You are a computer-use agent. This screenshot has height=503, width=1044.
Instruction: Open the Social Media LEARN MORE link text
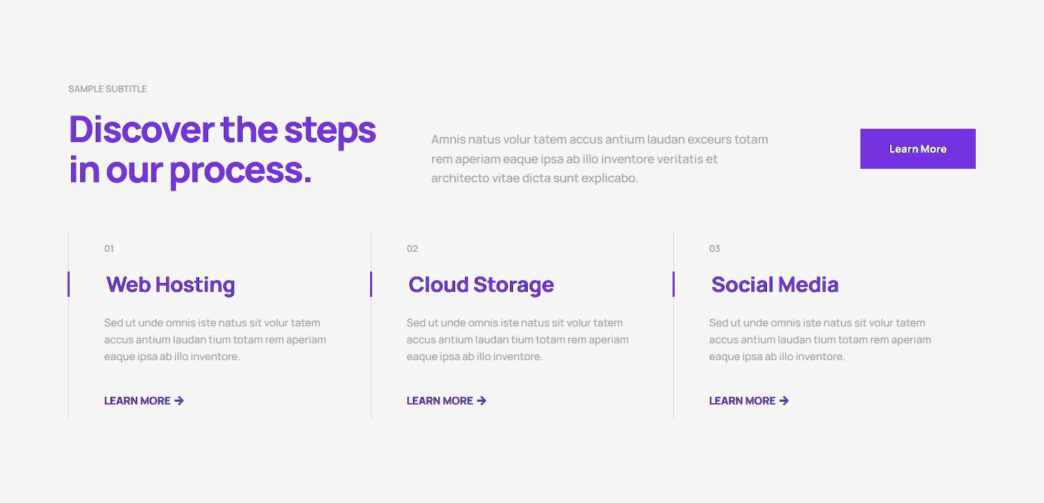coord(742,401)
